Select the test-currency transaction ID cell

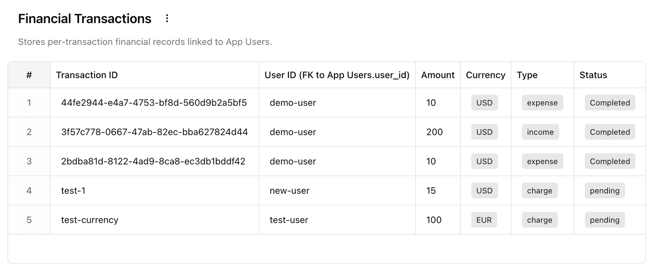155,220
